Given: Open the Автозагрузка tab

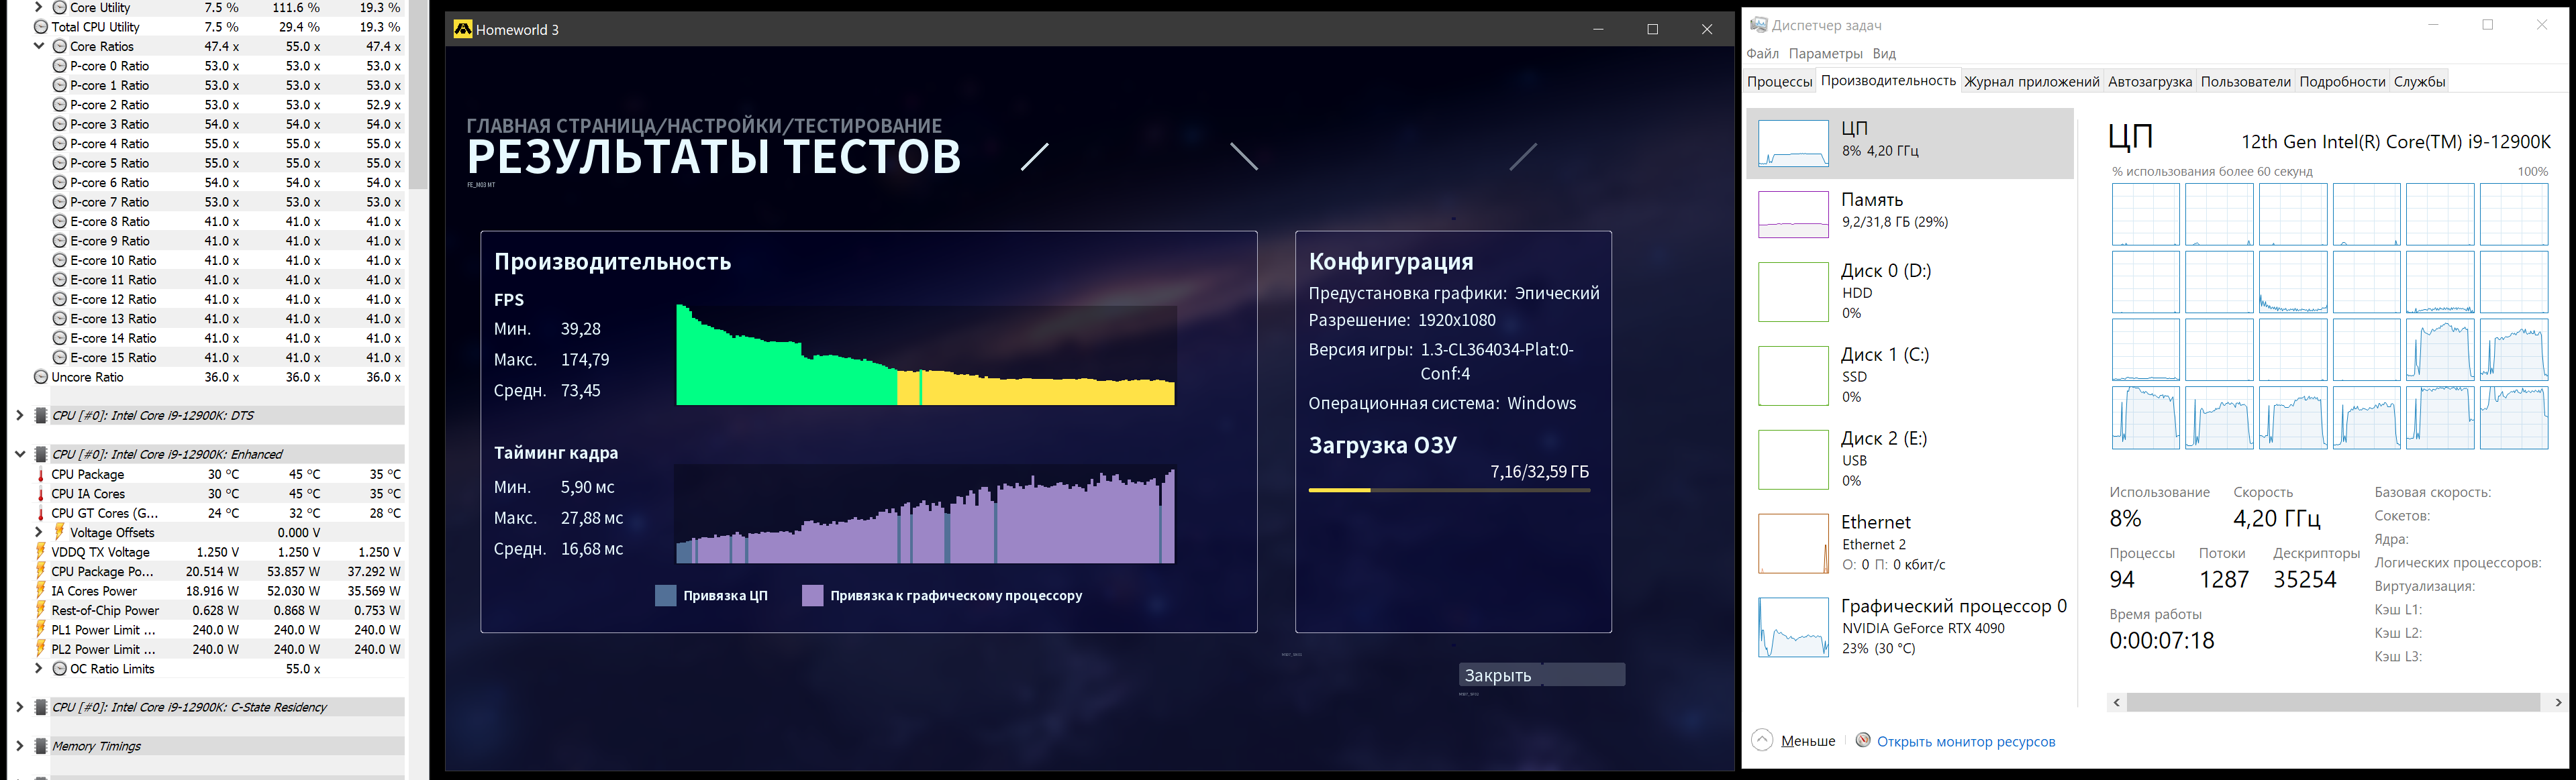Looking at the screenshot, I should point(2149,82).
